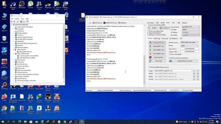Image resolution: width=221 pixels, height=124 pixels.
Task: Open Action menu in Device Manager
Action: 17,19
